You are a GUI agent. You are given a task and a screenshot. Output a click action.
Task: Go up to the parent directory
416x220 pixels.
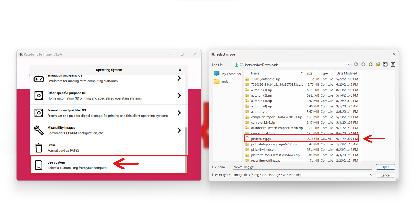tap(371, 65)
